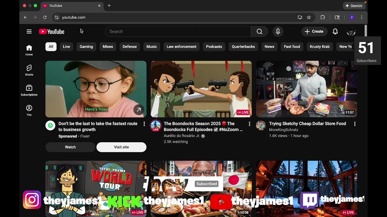Screen dimensions: 387x217
Task: Open the side panel icon in the Chrome toolbar
Action: click(x=337, y=17)
